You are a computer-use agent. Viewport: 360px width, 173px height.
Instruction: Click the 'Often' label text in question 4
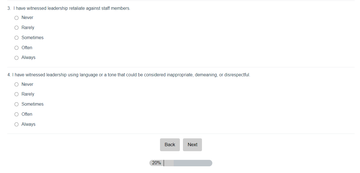(27, 114)
